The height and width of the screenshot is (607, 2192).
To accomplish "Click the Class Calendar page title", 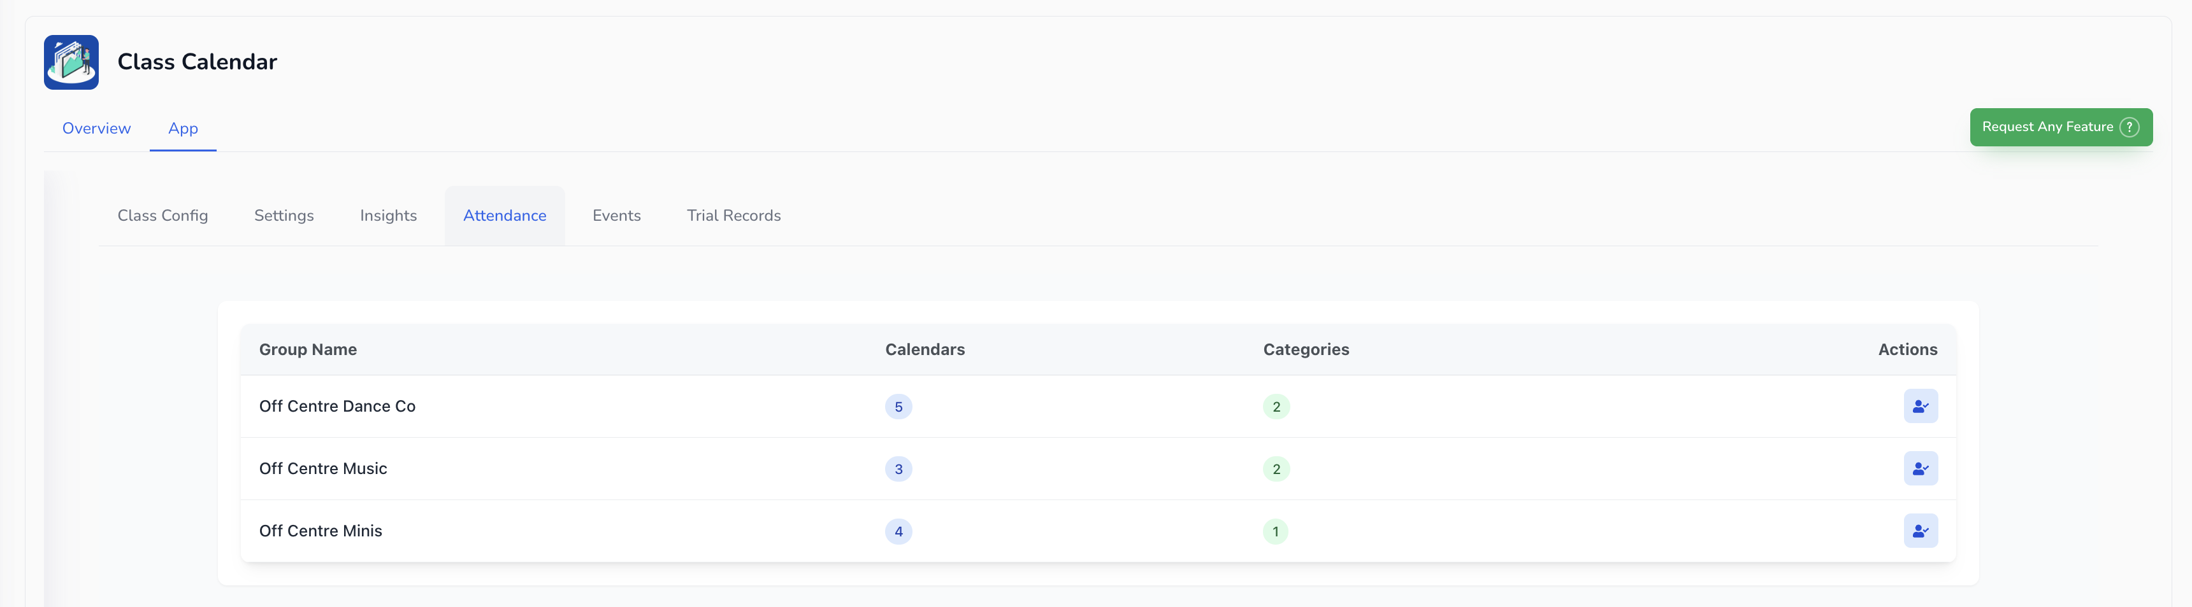I will point(196,62).
